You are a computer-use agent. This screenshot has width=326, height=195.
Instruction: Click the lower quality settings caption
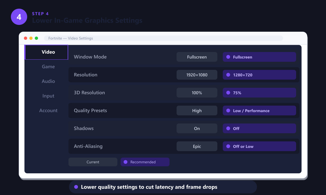163,187
